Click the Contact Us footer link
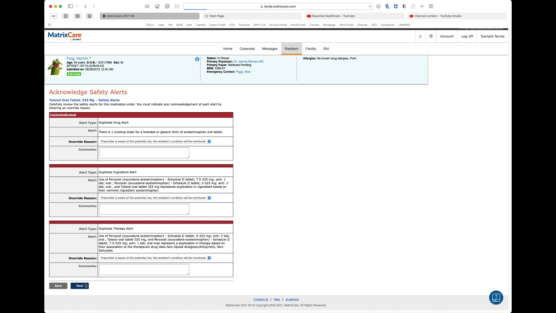The image size is (556, 313). (x=261, y=300)
